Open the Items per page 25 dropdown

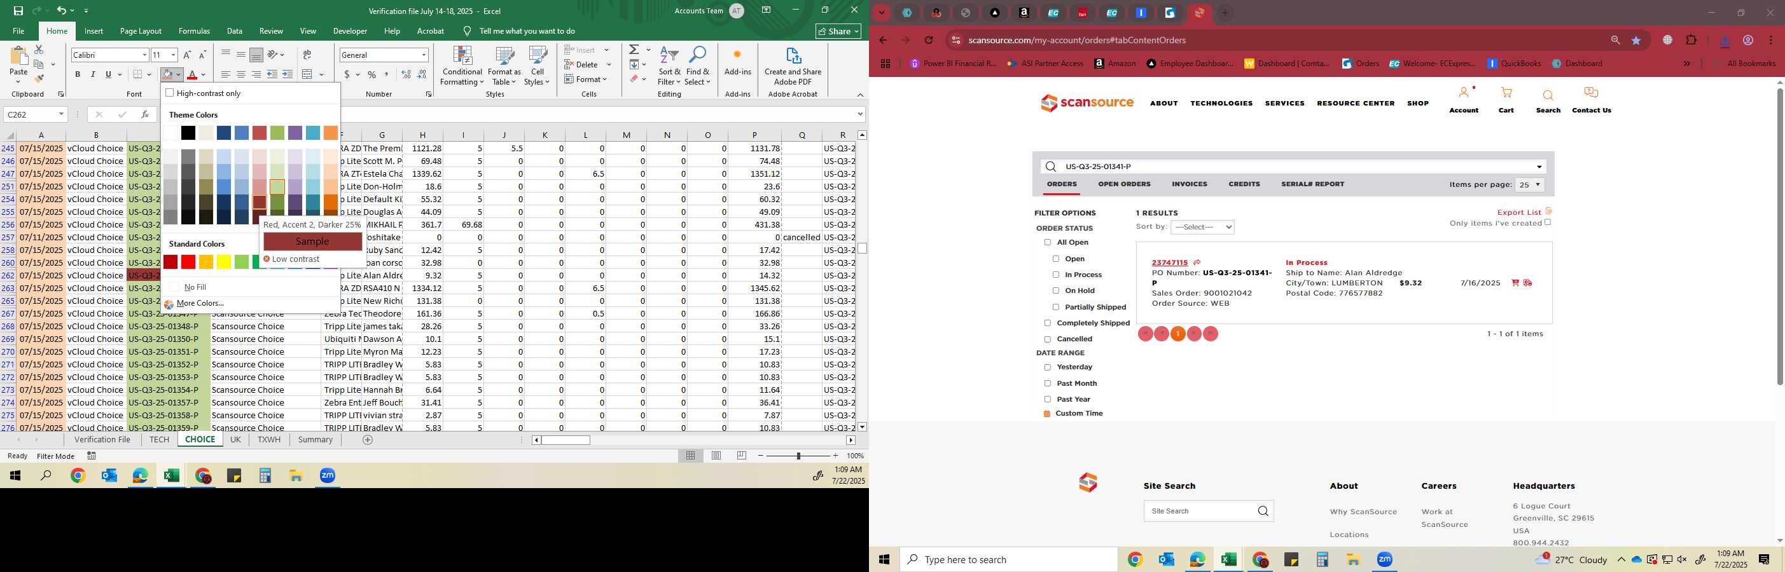coord(1529,185)
